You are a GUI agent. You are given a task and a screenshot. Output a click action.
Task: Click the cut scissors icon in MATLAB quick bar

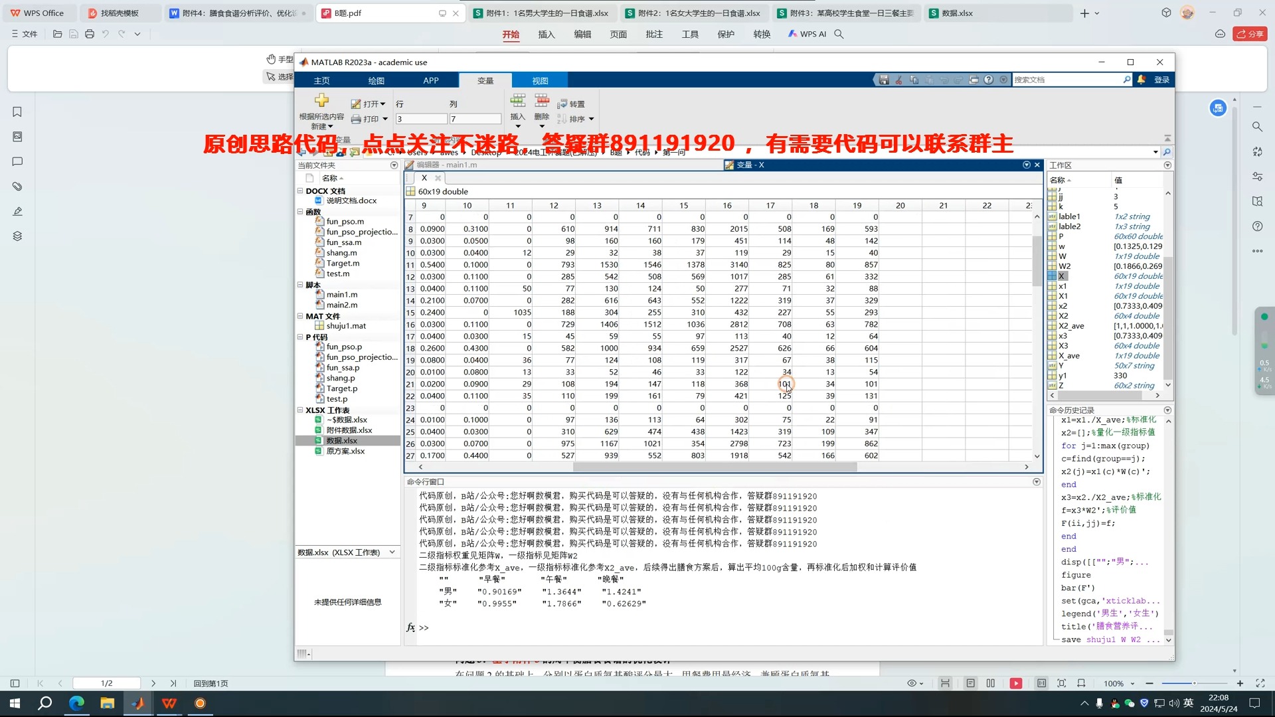click(x=898, y=80)
